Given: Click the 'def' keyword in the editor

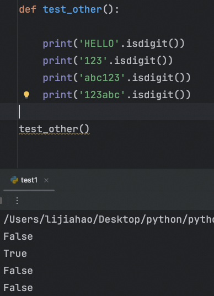Looking at the screenshot, I should (28, 9).
